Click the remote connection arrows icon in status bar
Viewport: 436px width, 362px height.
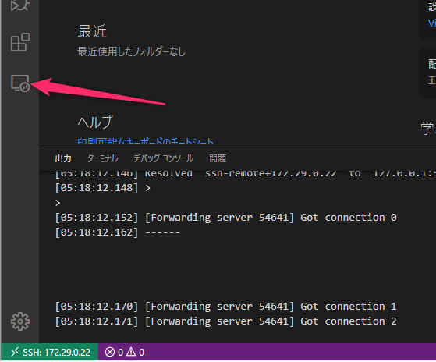pos(15,352)
